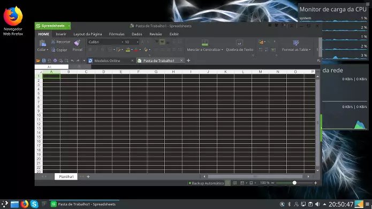Expand Format as Table dropdown arrow

(x=309, y=50)
